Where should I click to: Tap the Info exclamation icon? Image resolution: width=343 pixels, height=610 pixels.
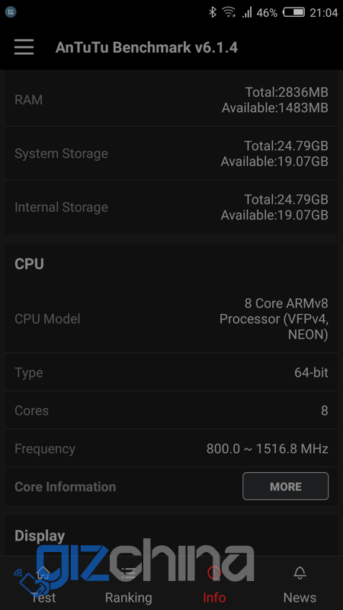pos(214,573)
